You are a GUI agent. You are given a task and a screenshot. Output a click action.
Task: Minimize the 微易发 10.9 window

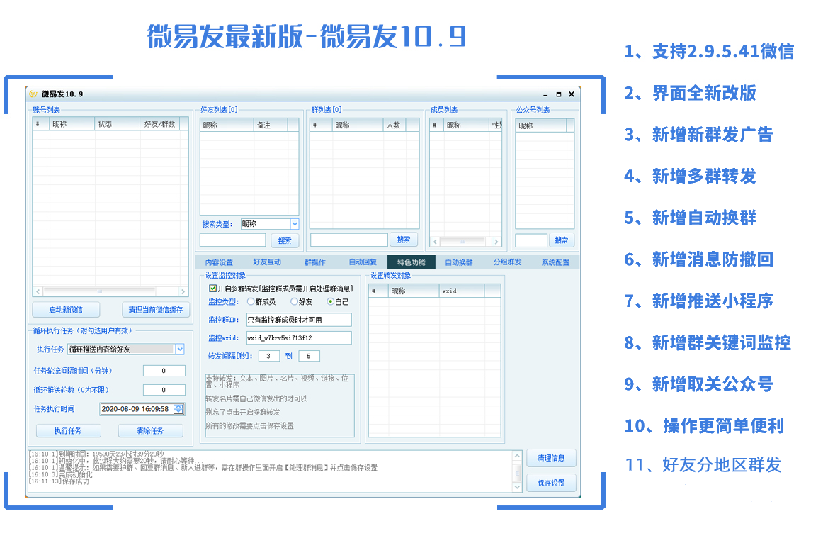point(545,94)
